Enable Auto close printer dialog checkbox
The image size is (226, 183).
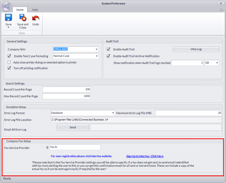[9, 62]
